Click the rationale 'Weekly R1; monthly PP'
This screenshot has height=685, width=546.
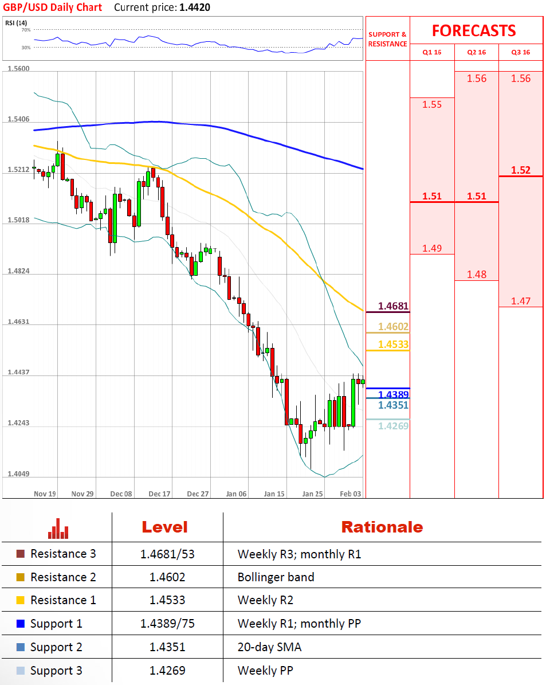pos(300,624)
